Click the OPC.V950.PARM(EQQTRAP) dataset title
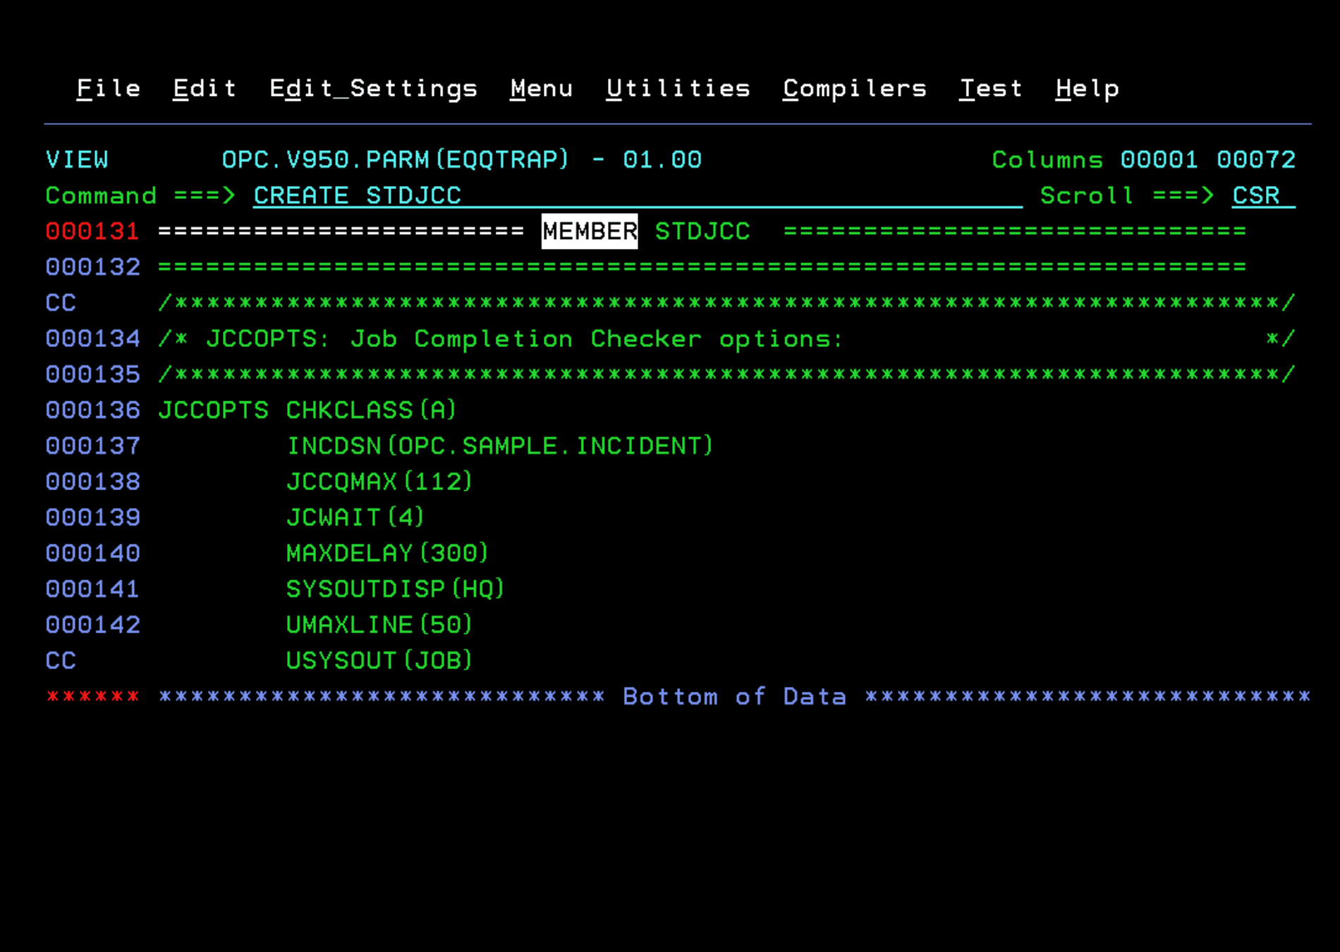Image resolution: width=1340 pixels, height=952 pixels. (395, 159)
